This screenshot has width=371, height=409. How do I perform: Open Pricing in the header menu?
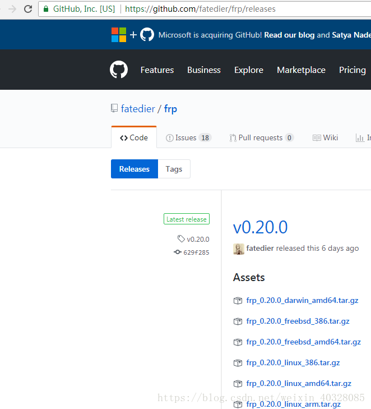point(353,70)
